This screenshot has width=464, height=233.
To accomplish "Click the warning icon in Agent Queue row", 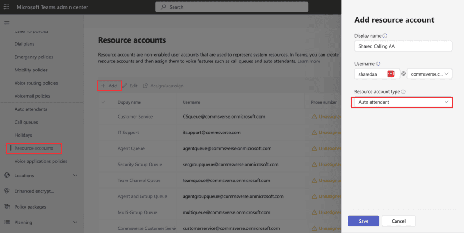I will click(x=314, y=148).
